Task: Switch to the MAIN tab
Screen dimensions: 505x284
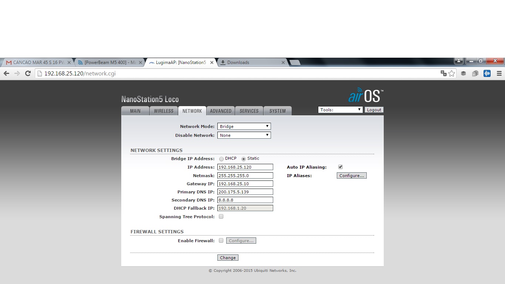Action: point(135,111)
